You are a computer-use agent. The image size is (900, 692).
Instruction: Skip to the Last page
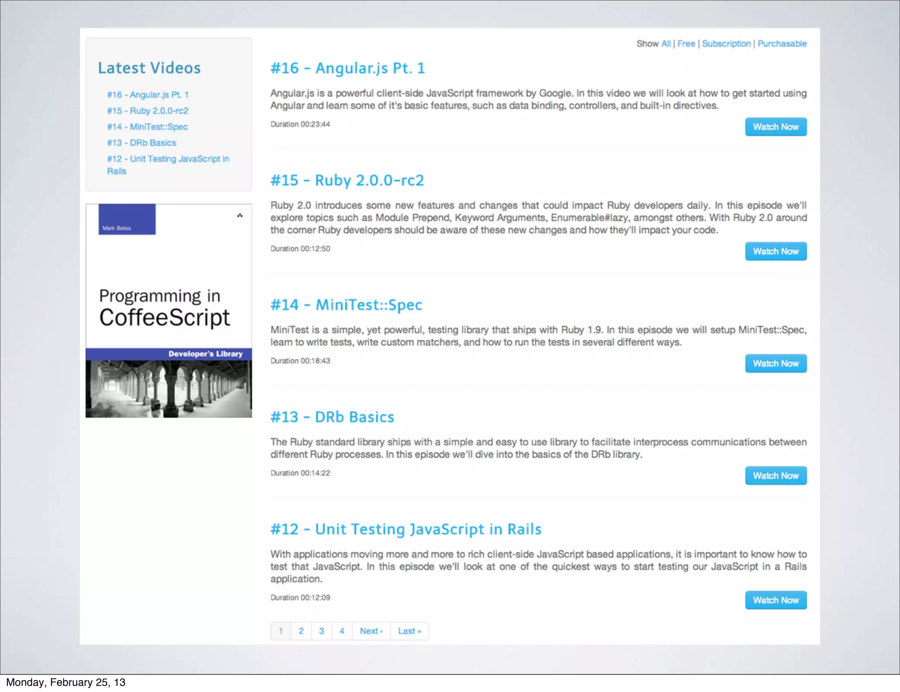coord(409,631)
